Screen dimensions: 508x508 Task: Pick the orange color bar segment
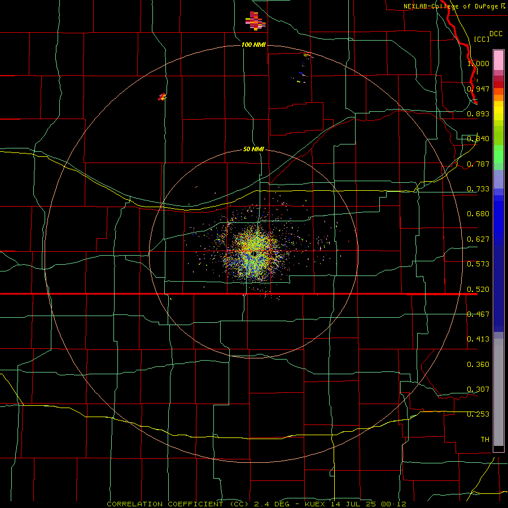pos(498,98)
